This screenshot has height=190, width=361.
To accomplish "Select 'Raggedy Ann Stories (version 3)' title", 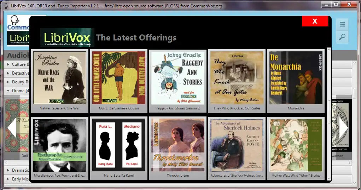I will 178,108.
